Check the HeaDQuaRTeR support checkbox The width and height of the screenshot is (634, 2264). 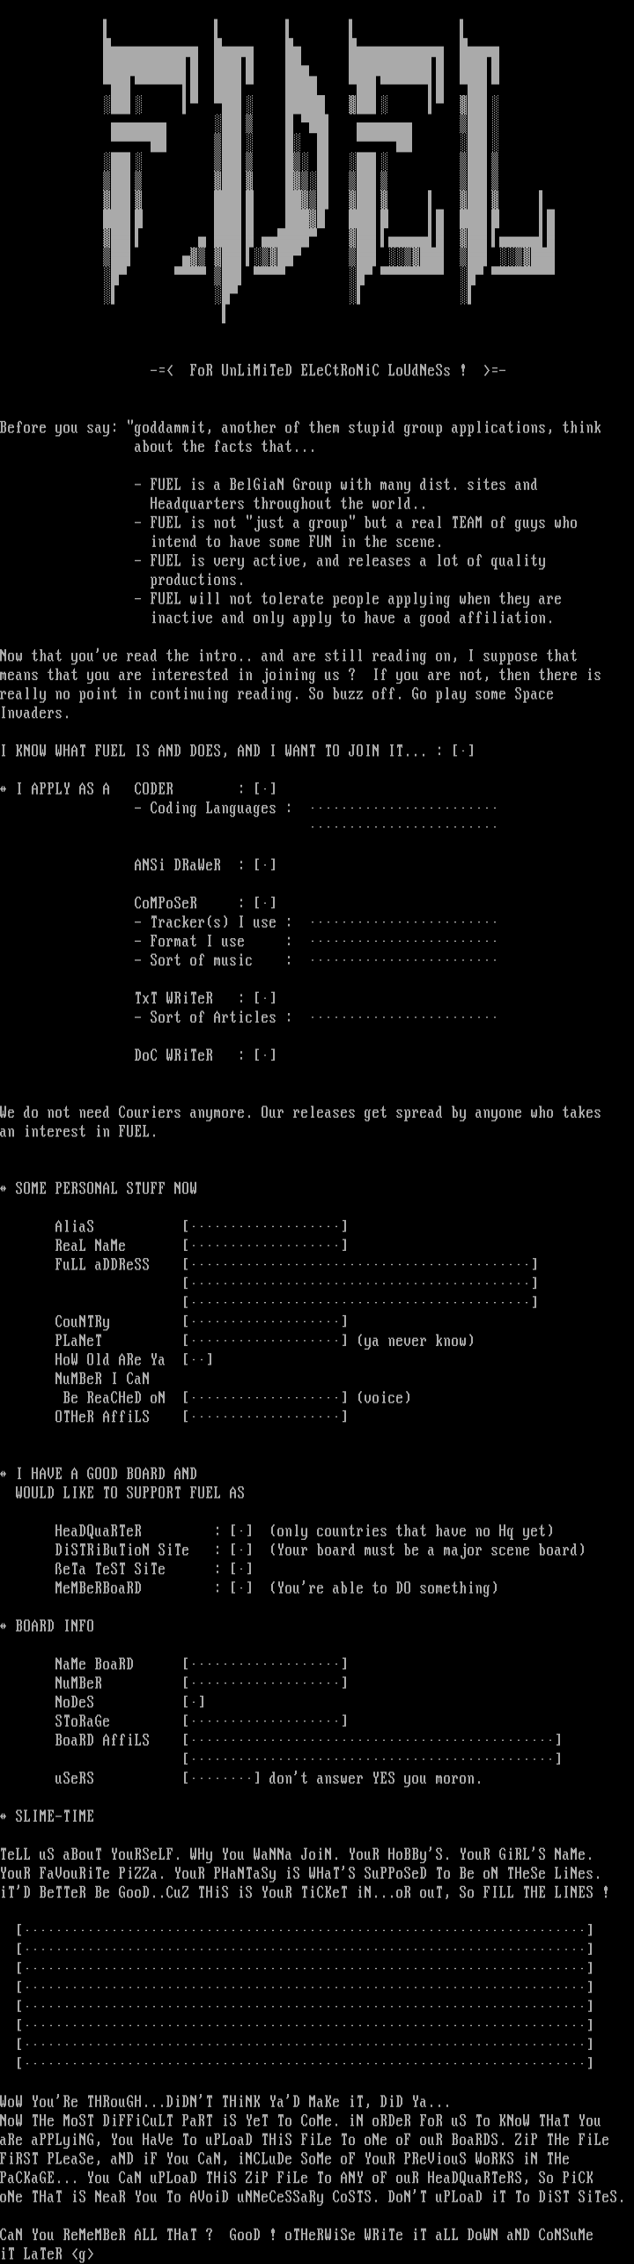pyautogui.click(x=241, y=1531)
